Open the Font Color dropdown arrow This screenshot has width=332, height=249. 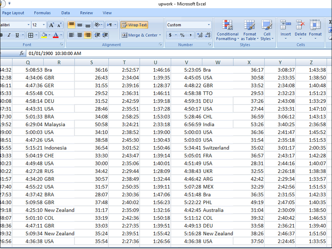point(61,35)
